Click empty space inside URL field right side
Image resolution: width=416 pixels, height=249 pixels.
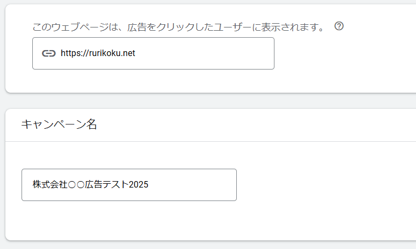pyautogui.click(x=205, y=53)
